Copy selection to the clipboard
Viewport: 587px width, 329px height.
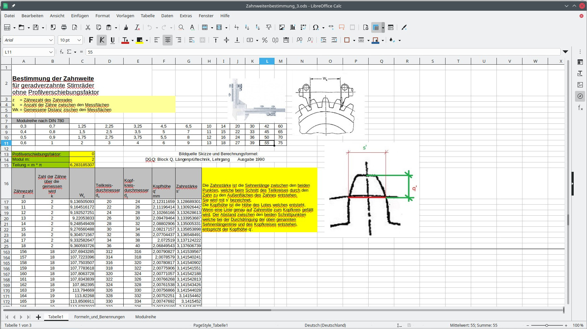click(x=99, y=28)
